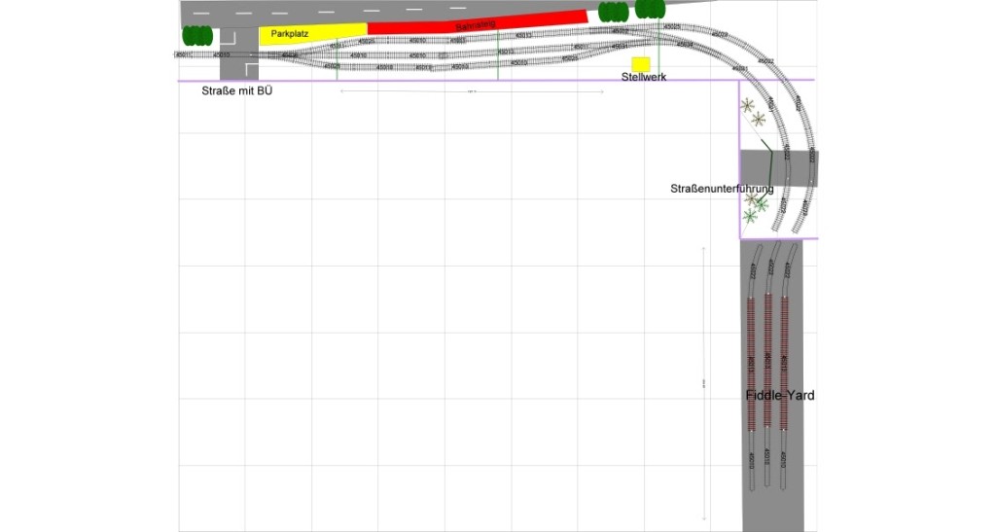Select the rightmost tree group at top
The width and height of the screenshot is (996, 532).
650,9
